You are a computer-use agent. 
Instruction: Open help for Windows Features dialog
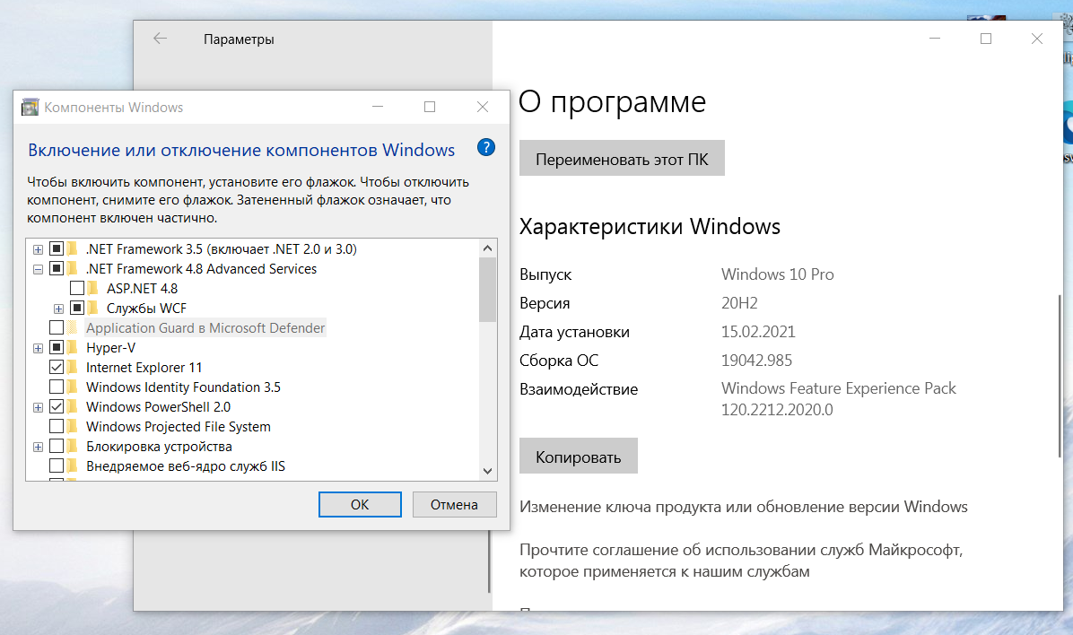pos(486,148)
